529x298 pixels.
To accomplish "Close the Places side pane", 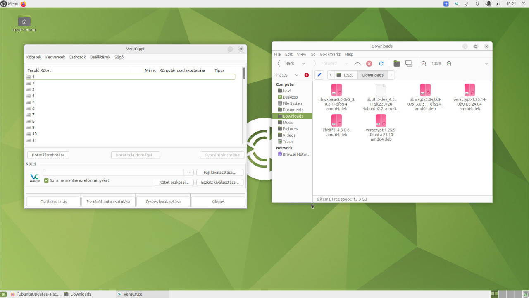I will [x=306, y=75].
